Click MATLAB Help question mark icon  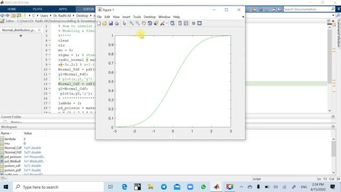coord(280,9)
